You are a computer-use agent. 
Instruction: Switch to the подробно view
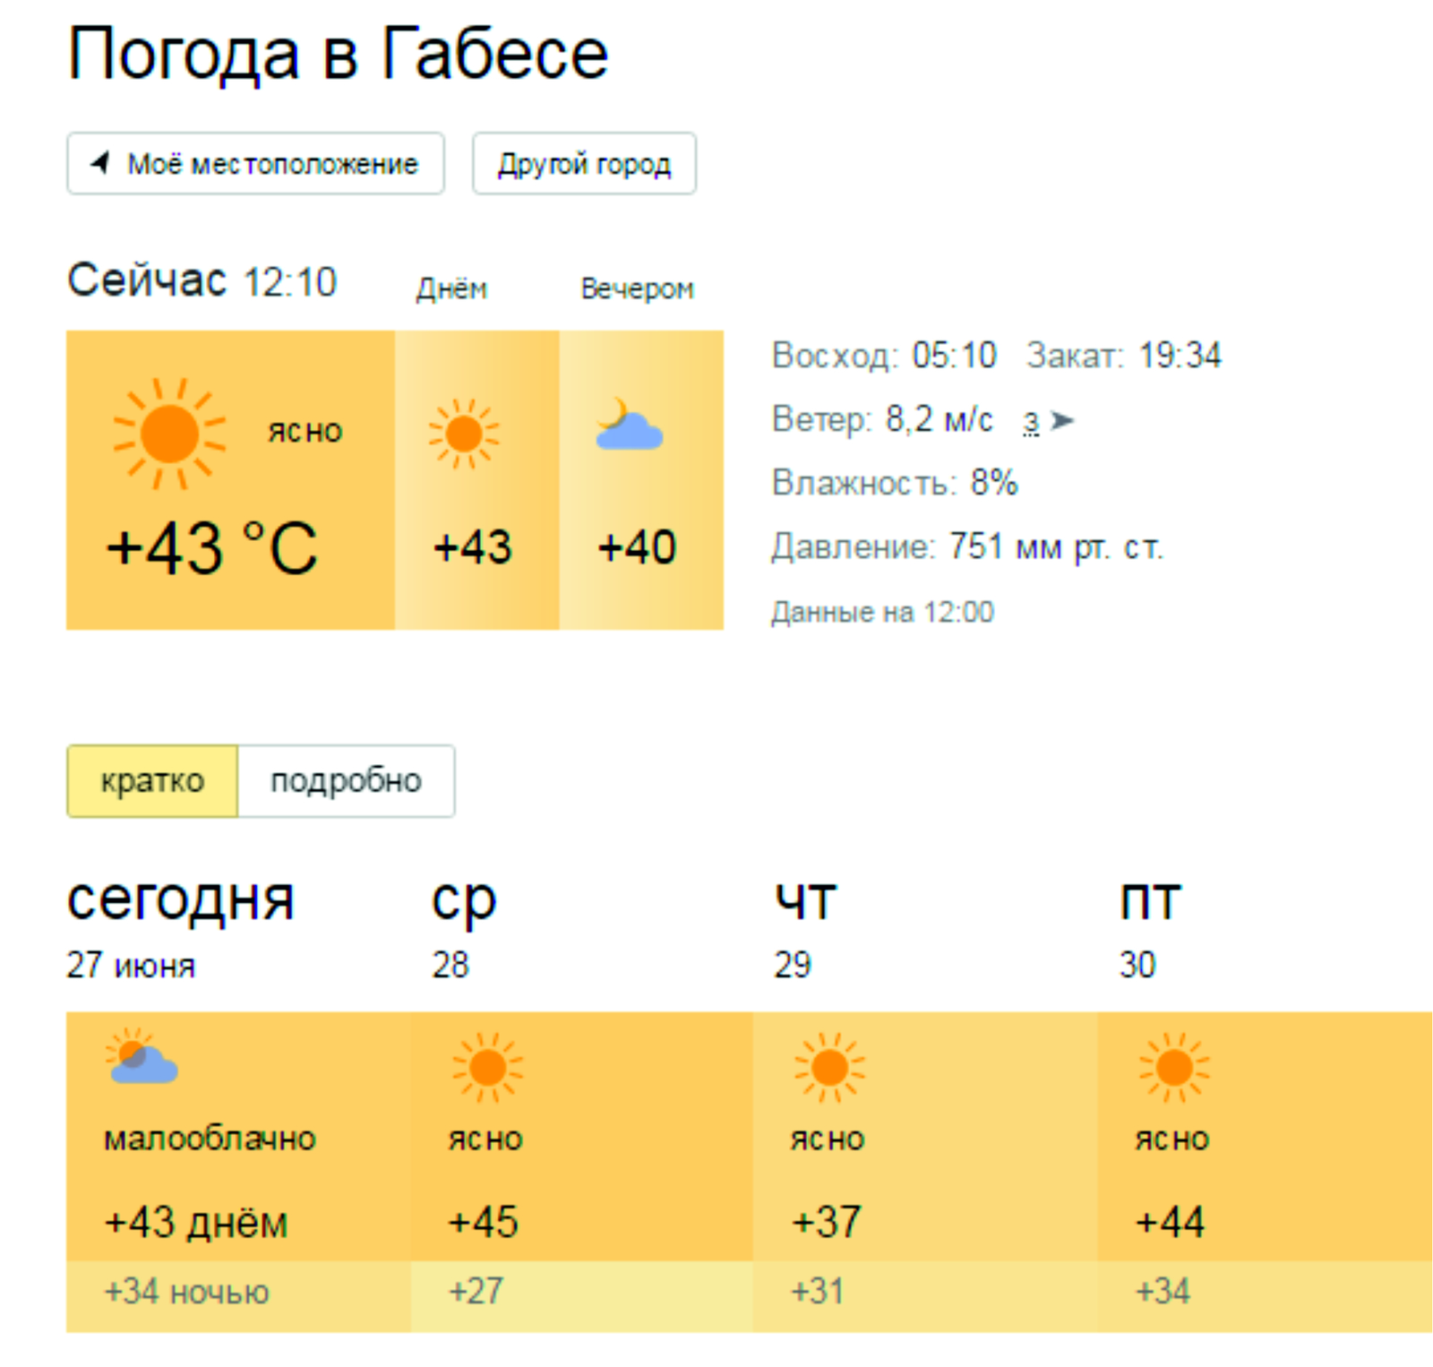(x=347, y=781)
